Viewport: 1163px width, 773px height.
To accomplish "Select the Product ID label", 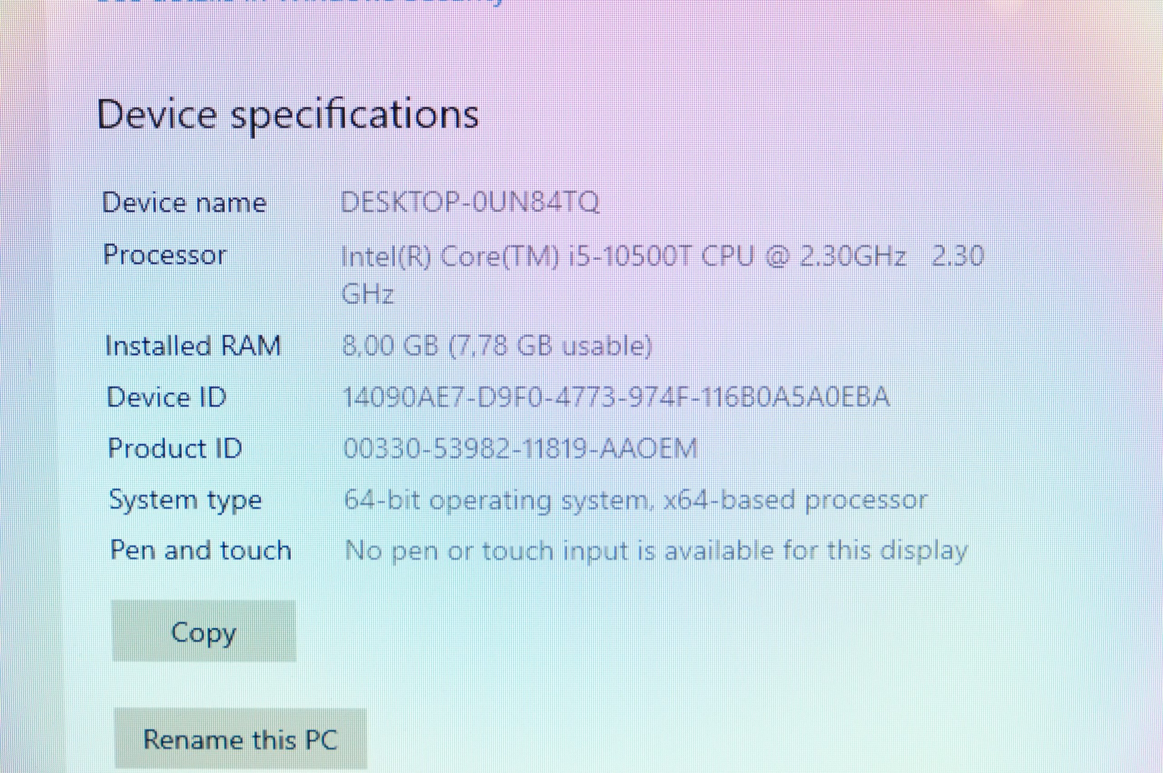I will pos(175,449).
